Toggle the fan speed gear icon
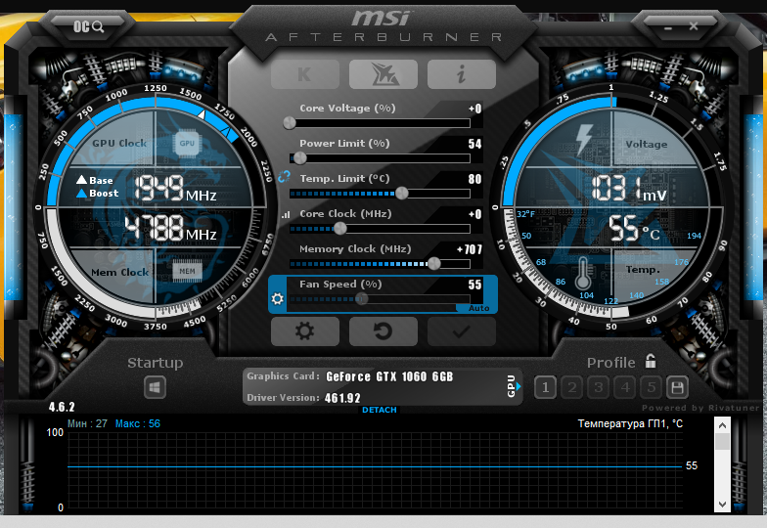The height and width of the screenshot is (528, 767). coord(278,297)
